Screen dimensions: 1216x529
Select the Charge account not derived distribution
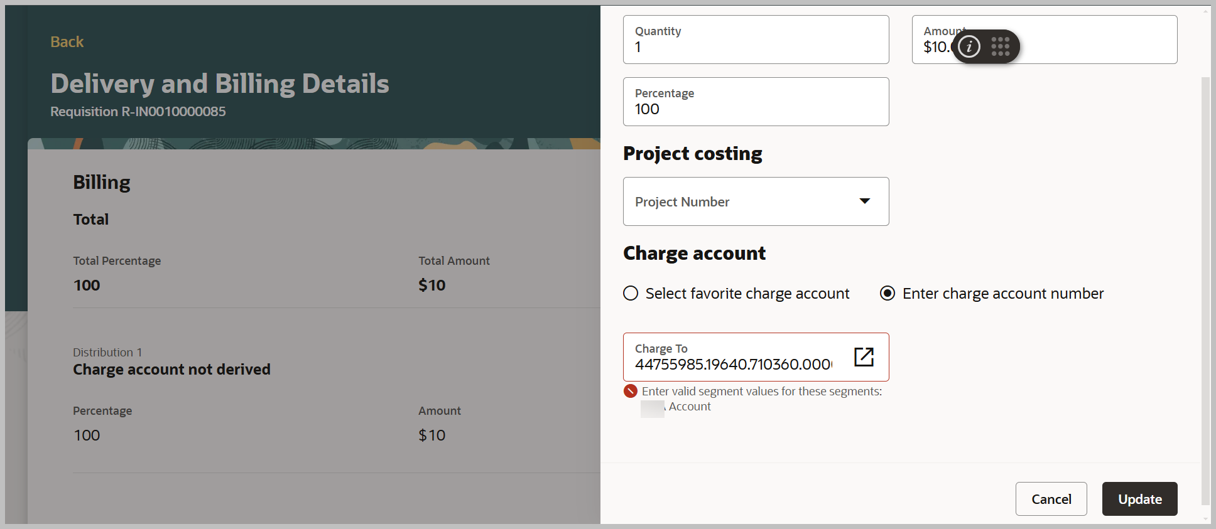point(171,370)
